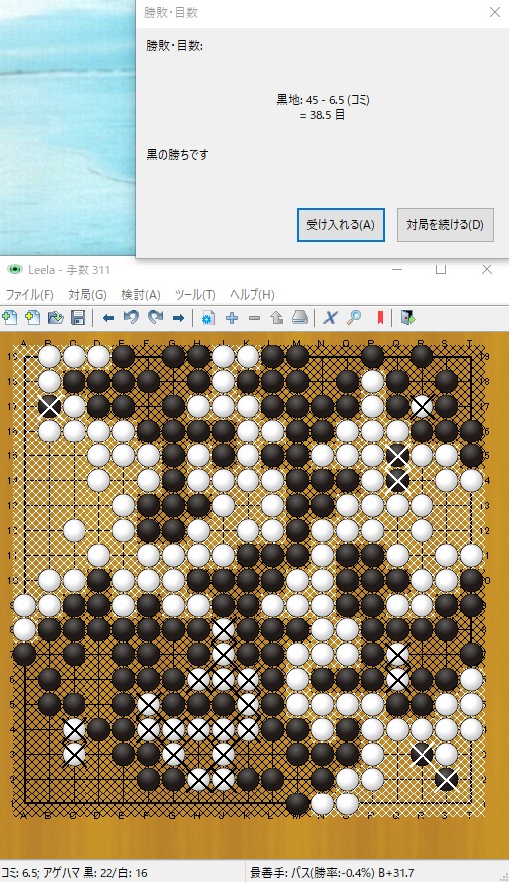Open the ツール(T) menu
Screen dimensions: 509x882
pos(195,294)
